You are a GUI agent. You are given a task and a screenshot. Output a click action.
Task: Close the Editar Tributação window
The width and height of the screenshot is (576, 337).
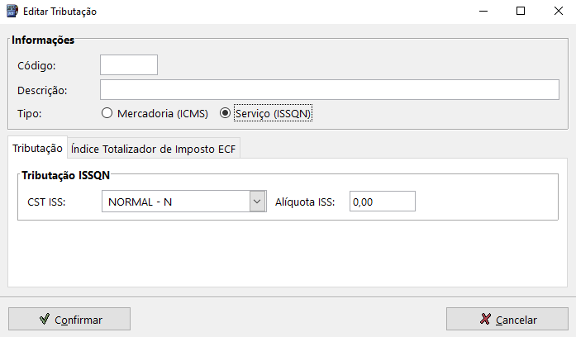559,12
